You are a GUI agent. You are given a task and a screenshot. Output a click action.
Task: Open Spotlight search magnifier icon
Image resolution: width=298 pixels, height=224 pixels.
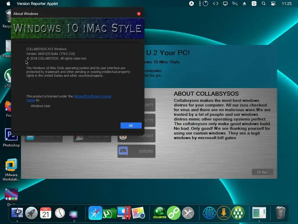pyautogui.click(x=264, y=3)
